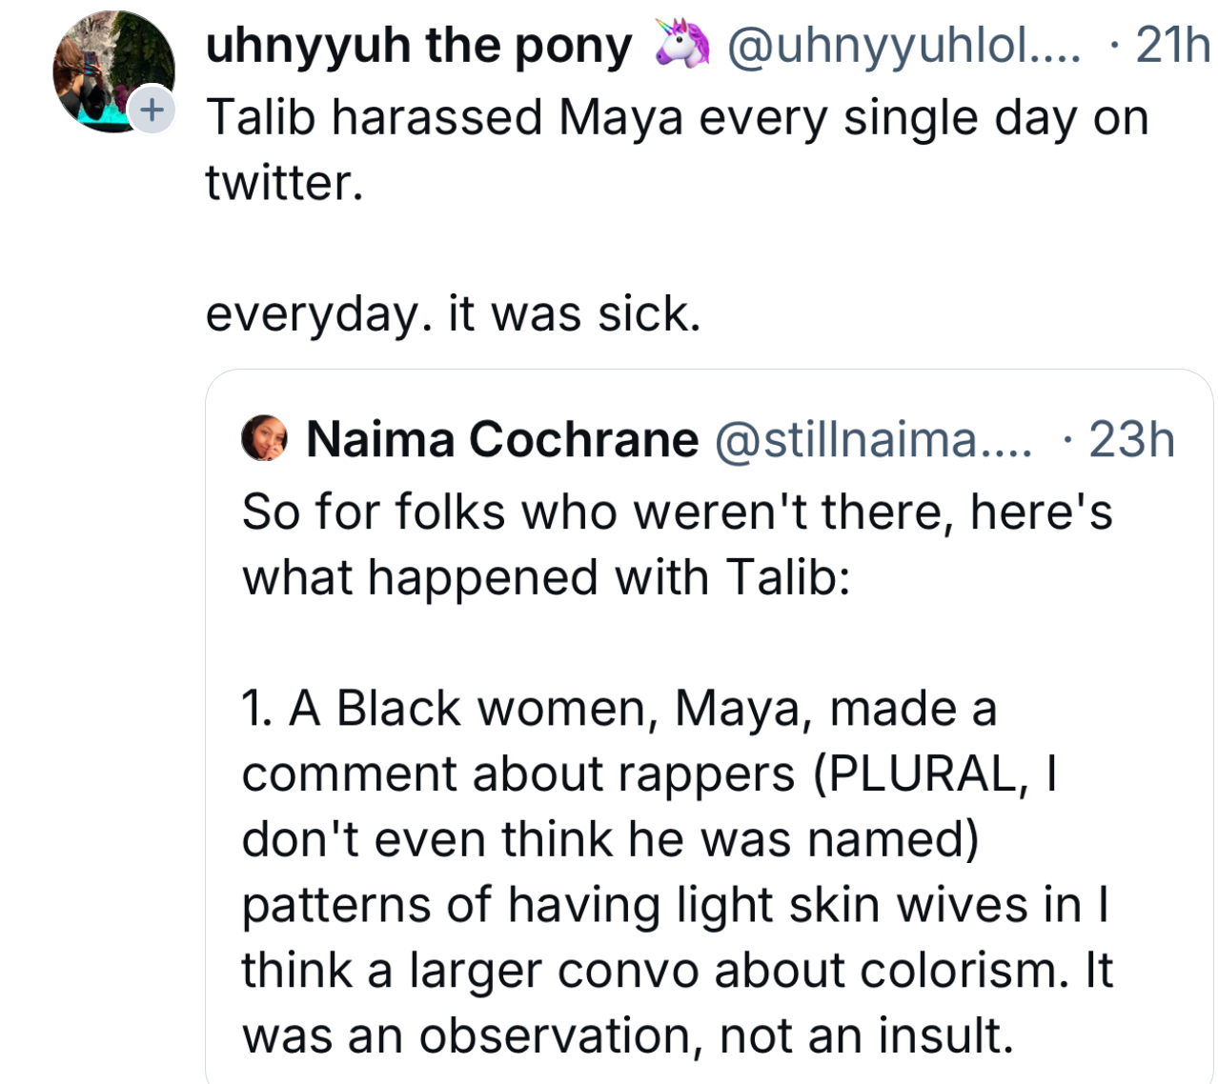
Task: Click the 23h timestamp on the quoted post
Action: pyautogui.click(x=1131, y=439)
